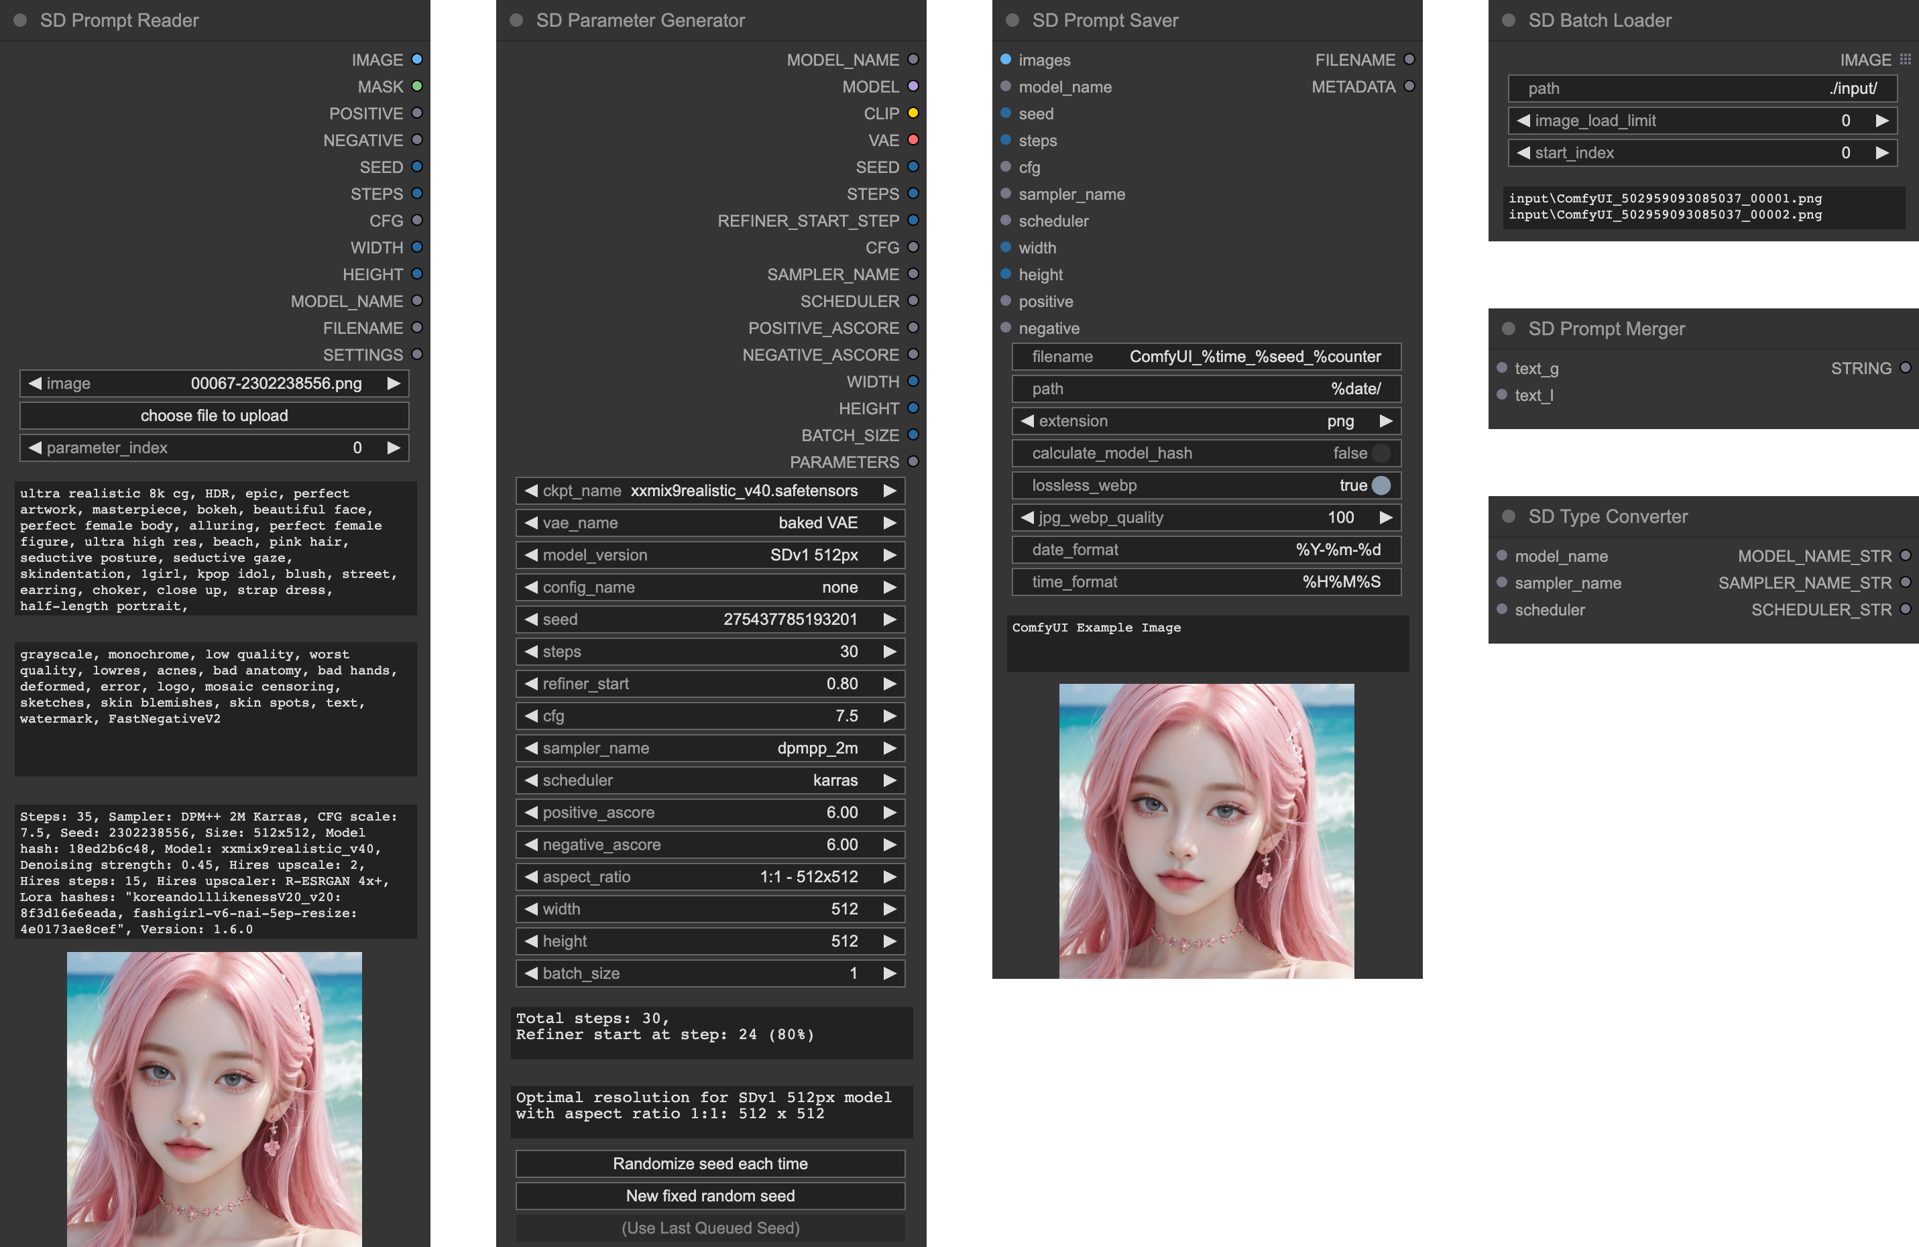Open the aspect_ratio selector
Image resolution: width=1919 pixels, height=1247 pixels.
[x=709, y=877]
